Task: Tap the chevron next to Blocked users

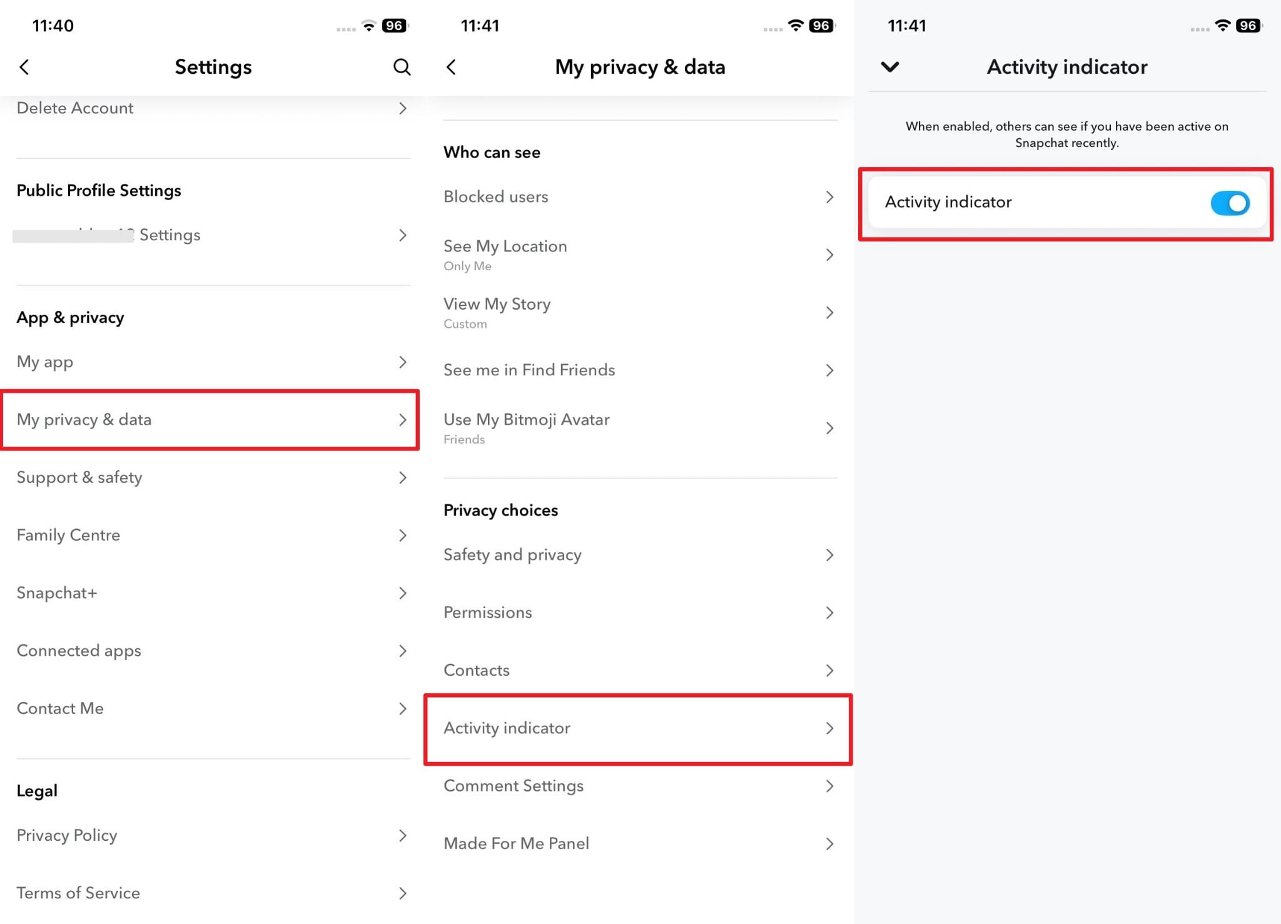Action: 831,196
